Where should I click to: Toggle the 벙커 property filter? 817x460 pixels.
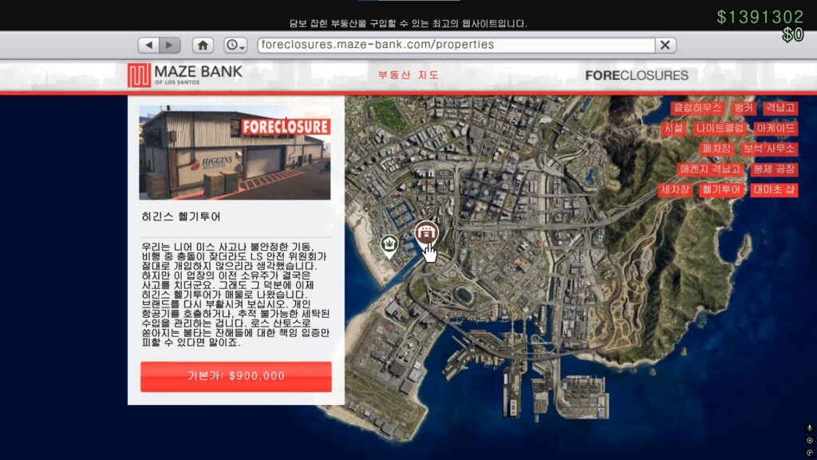tap(744, 108)
